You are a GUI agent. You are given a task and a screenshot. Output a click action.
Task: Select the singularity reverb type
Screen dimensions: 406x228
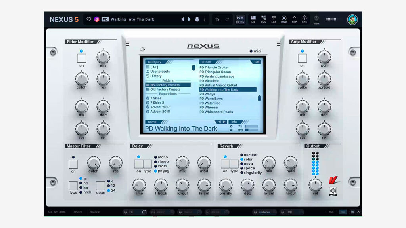point(251,173)
